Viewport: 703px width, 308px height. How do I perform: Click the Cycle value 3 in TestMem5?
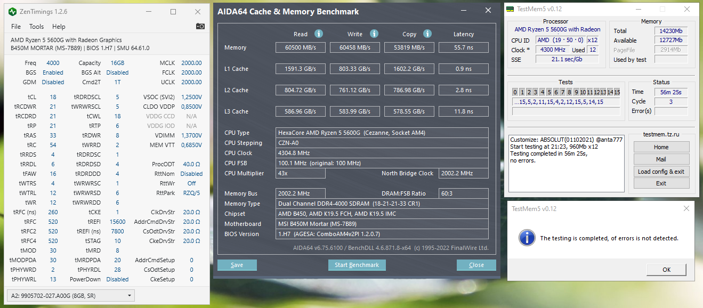[x=670, y=102]
